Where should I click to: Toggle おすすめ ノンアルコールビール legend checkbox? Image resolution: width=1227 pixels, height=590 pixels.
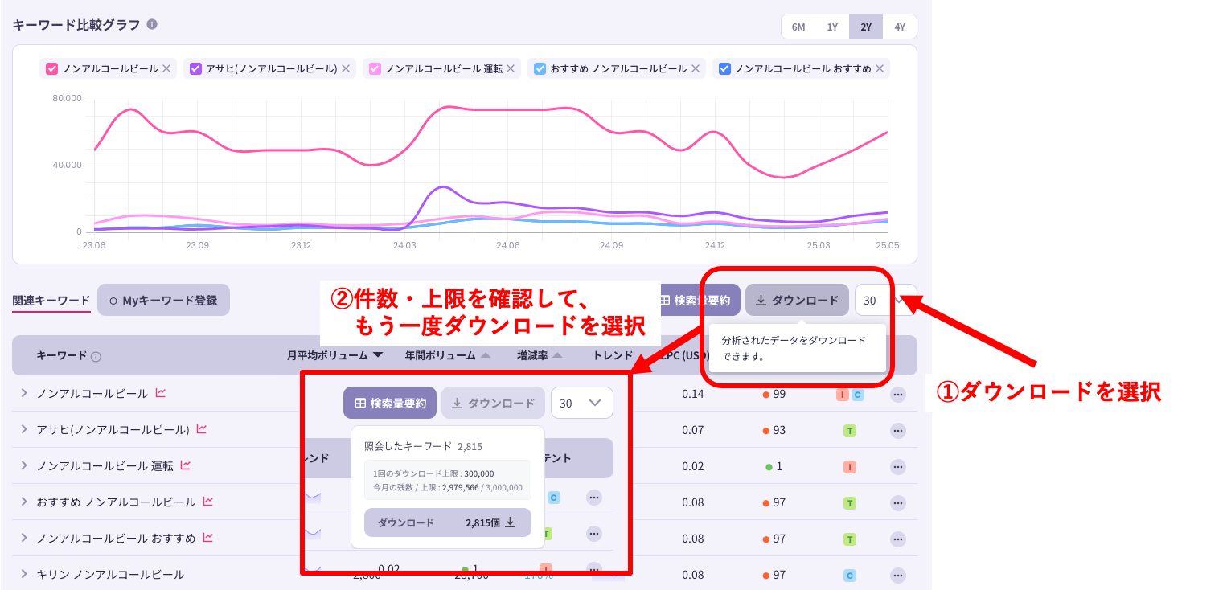click(540, 69)
